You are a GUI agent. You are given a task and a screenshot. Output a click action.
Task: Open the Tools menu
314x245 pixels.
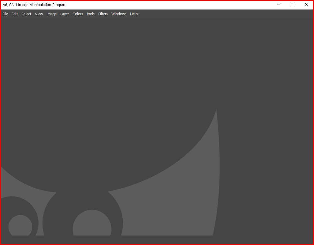[x=91, y=14]
